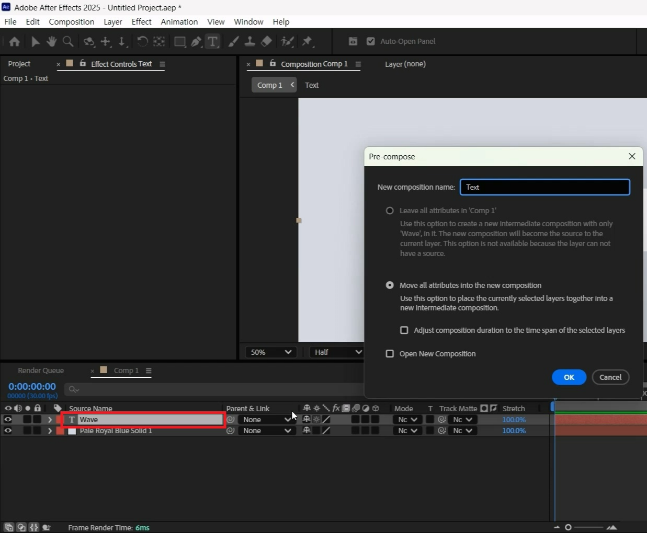
Task: Click the timeline zoom slider handle
Action: click(569, 527)
